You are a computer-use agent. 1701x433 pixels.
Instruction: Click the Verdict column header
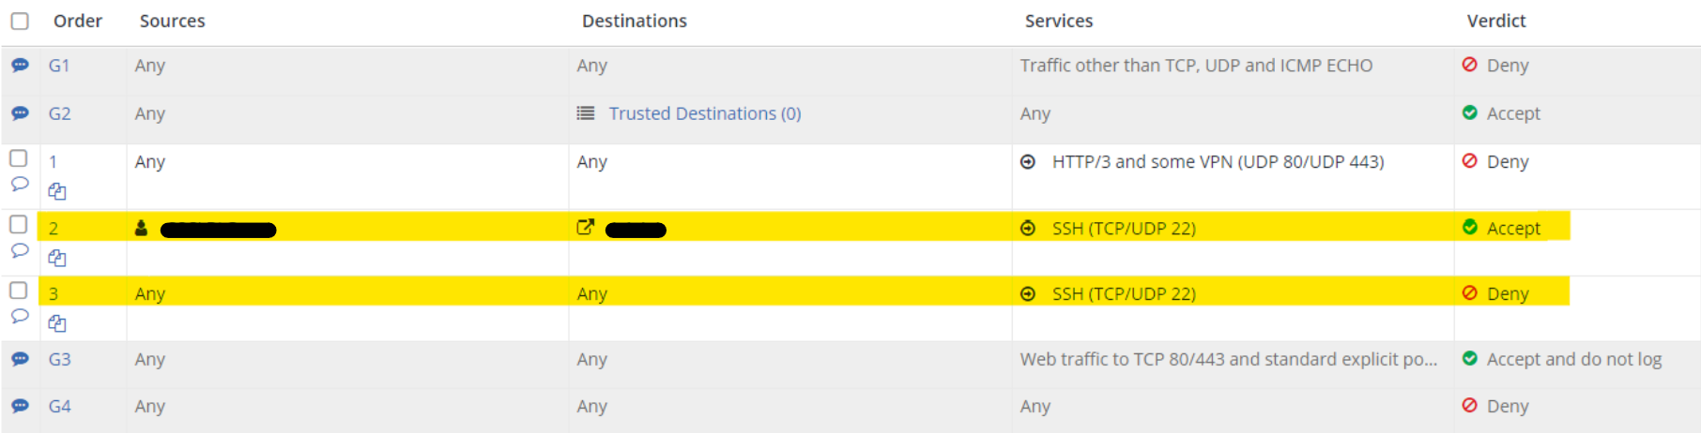1496,21
